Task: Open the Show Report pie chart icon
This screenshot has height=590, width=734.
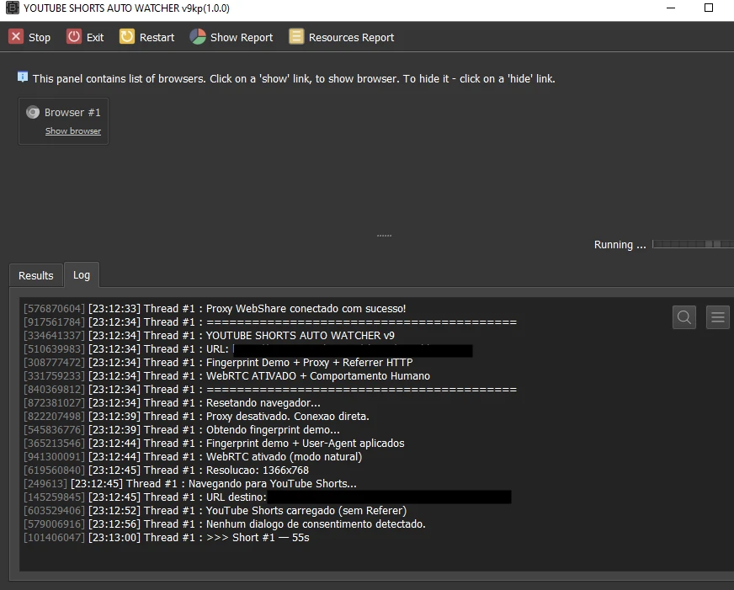Action: pos(198,36)
